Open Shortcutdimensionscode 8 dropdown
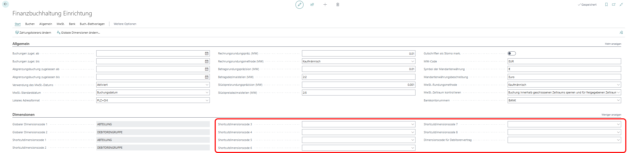The width and height of the screenshot is (633, 153). (x=618, y=132)
